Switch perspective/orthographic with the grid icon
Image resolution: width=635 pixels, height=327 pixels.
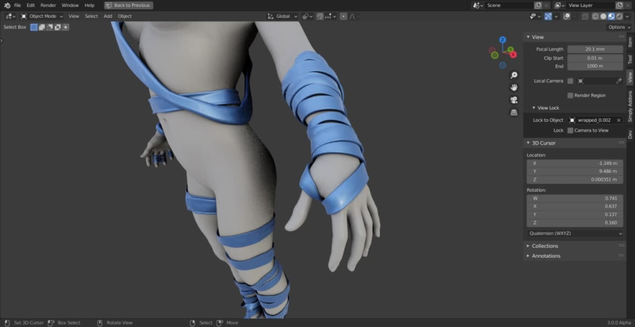click(514, 113)
